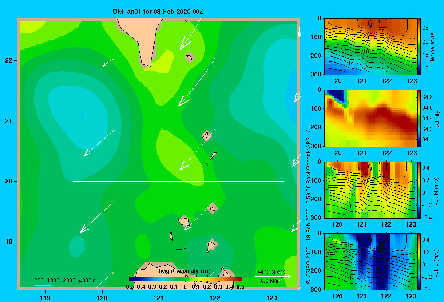The image size is (444, 302).
Task: Click the 'height anomaly (m)' label
Action: tap(185, 271)
